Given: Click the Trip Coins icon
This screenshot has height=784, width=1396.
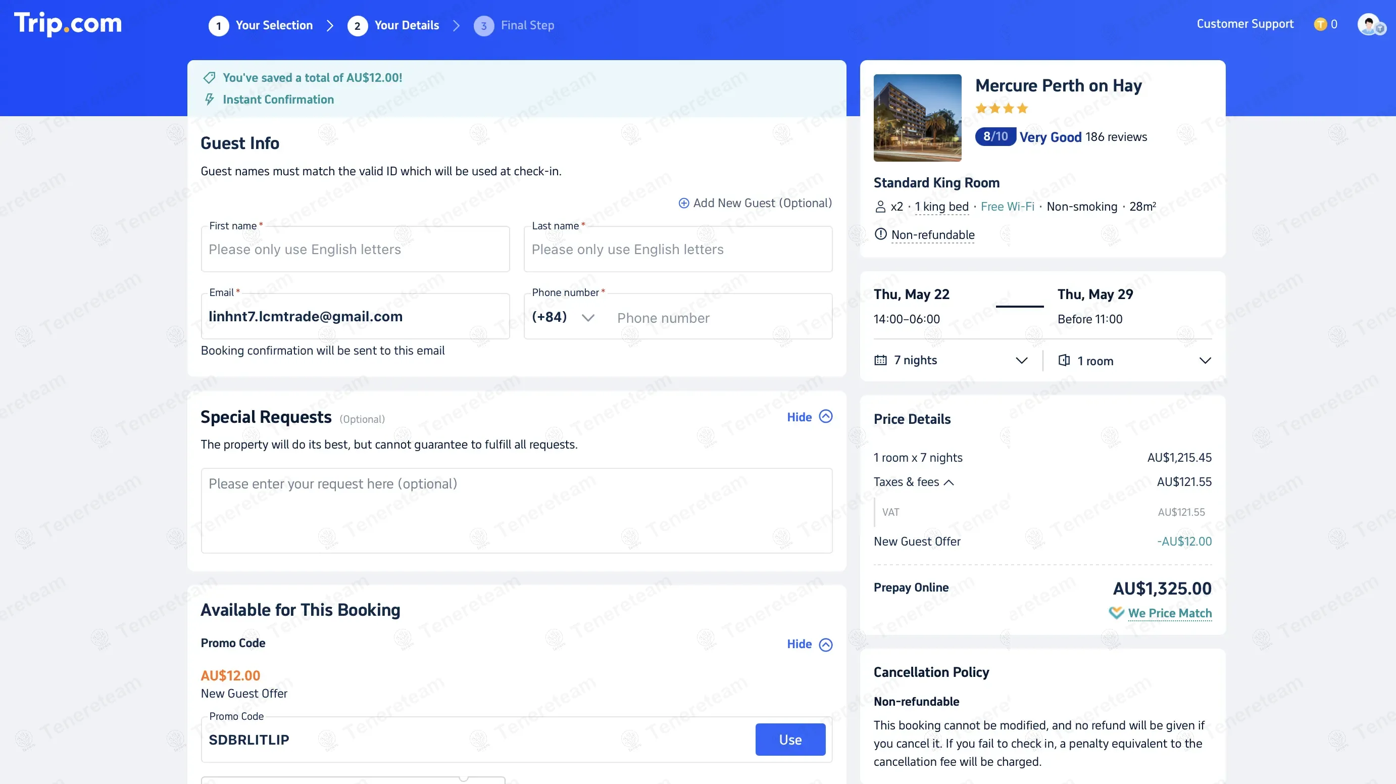Looking at the screenshot, I should [1320, 24].
